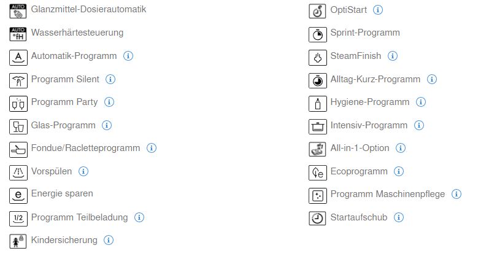Show info about Programm Party
The width and height of the screenshot is (489, 256).
click(109, 102)
